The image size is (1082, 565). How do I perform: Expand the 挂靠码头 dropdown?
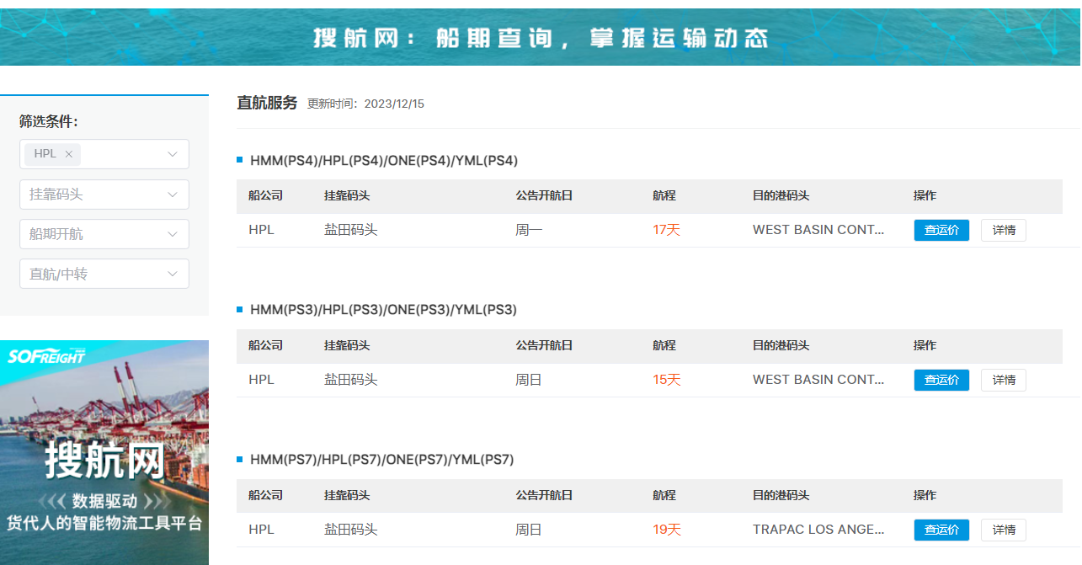104,195
